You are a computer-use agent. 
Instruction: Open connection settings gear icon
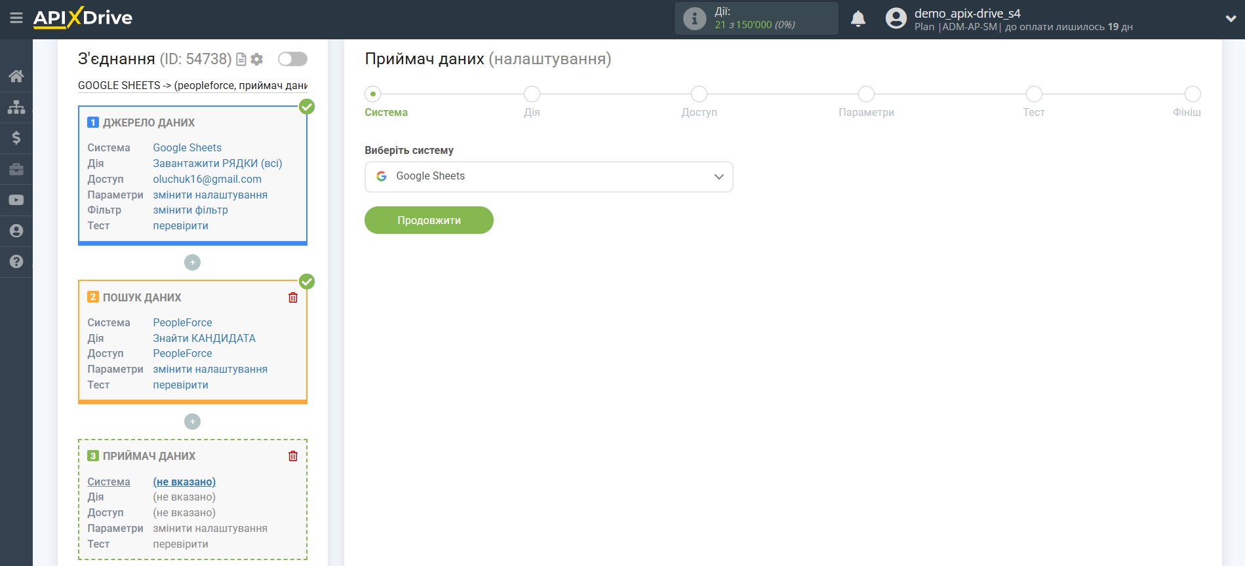257,60
